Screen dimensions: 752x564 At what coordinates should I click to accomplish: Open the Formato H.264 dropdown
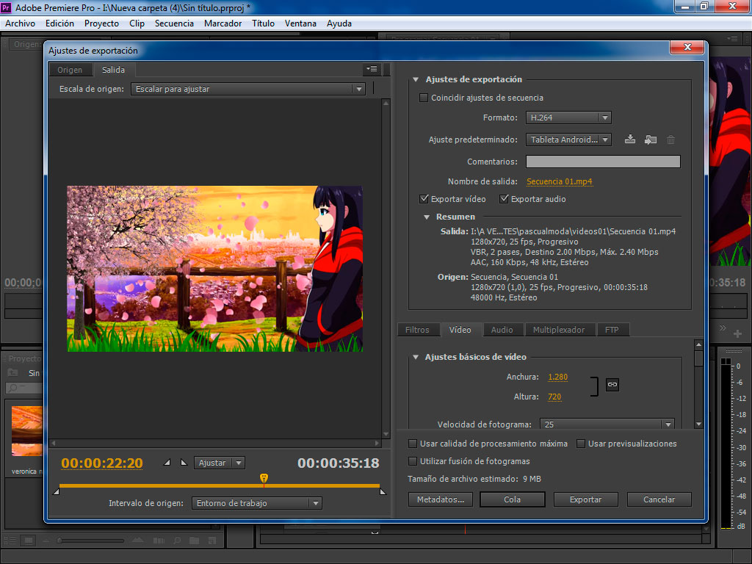coord(568,117)
